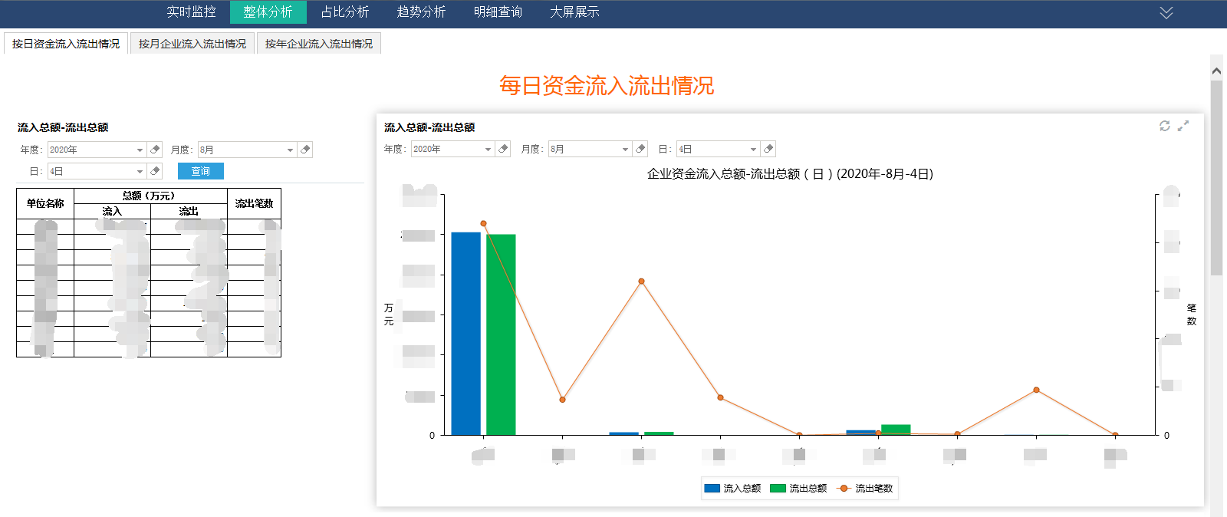
Task: Switch to the 趋势分析 navigation tab
Action: [x=421, y=12]
